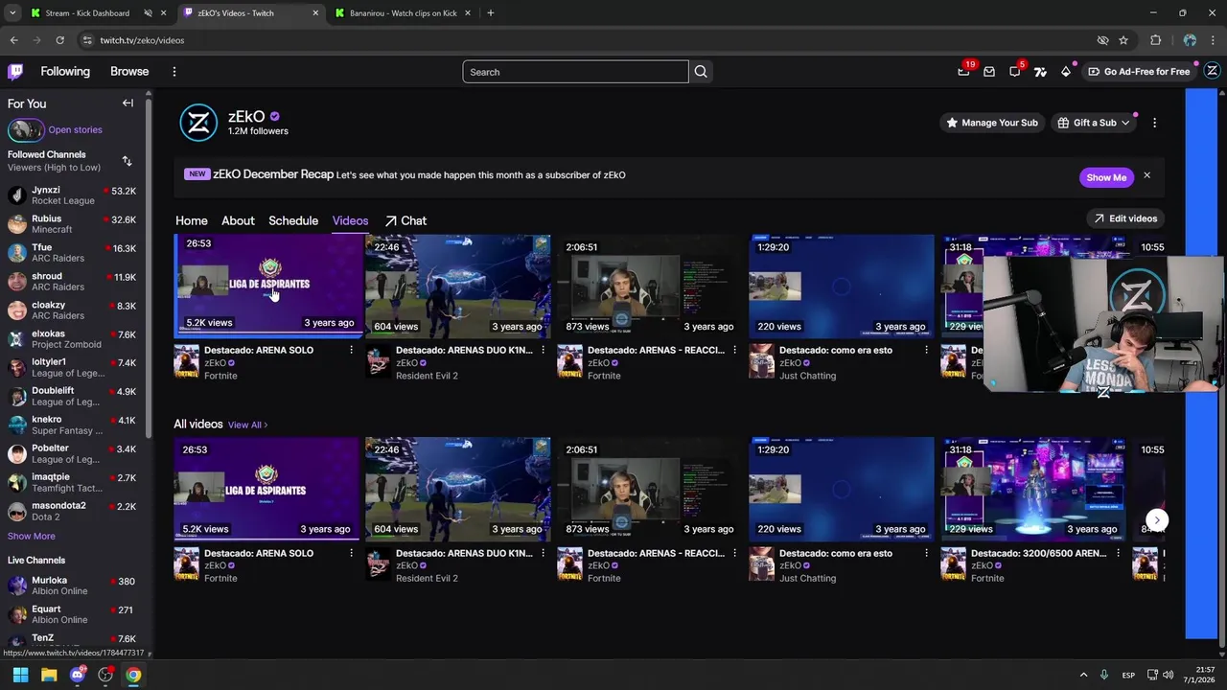Show More followed channels

[x=32, y=536]
